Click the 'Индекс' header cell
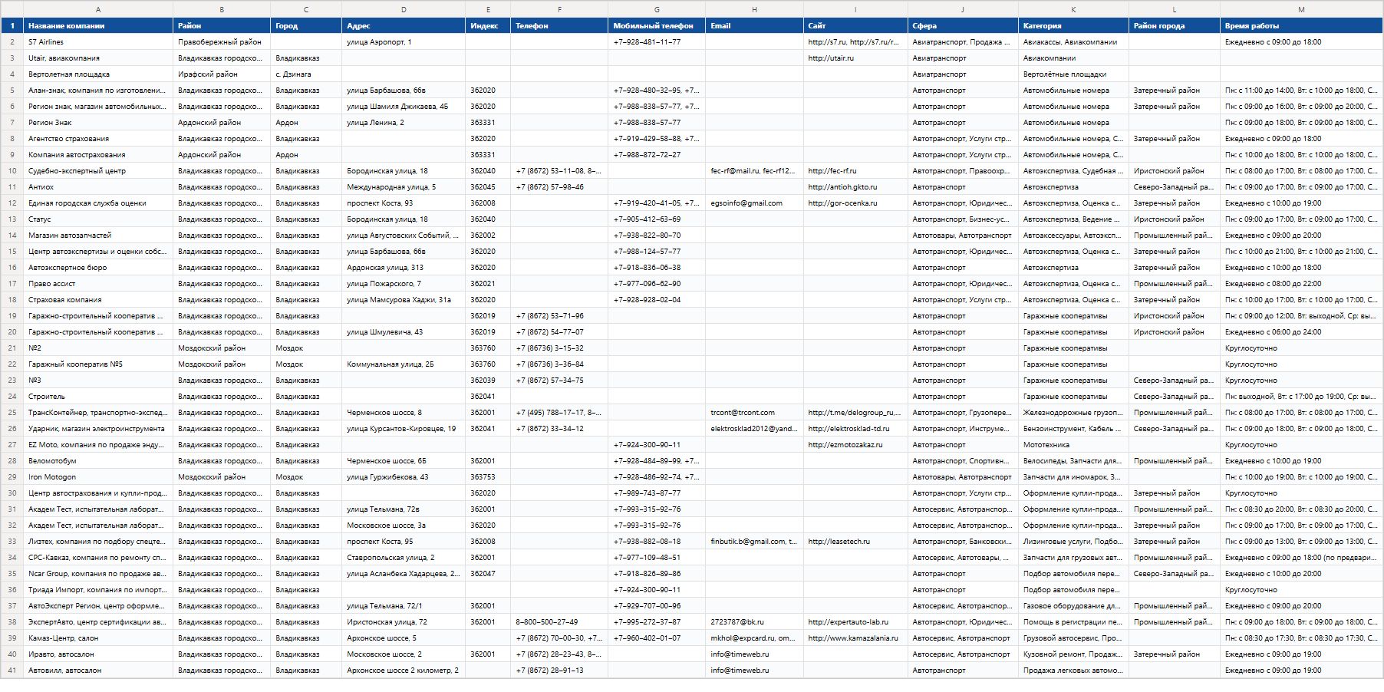Image resolution: width=1384 pixels, height=692 pixels. [488, 26]
